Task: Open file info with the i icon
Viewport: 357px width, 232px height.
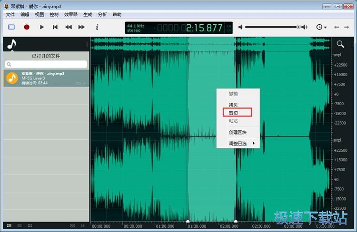Action: [97, 27]
